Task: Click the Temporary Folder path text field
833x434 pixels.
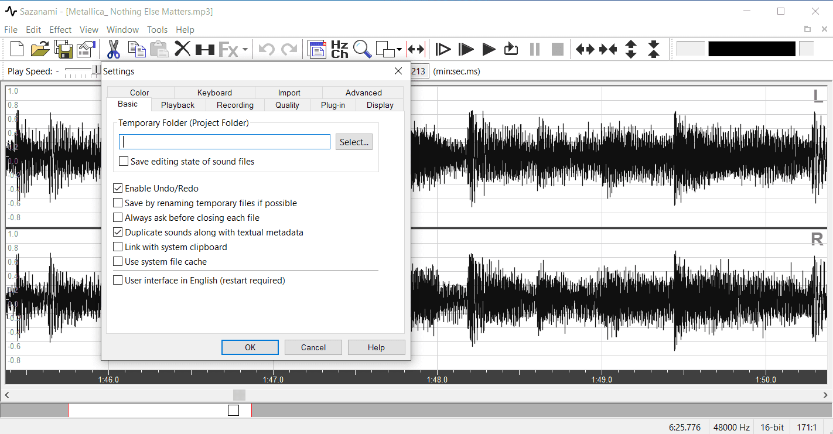Action: tap(224, 142)
